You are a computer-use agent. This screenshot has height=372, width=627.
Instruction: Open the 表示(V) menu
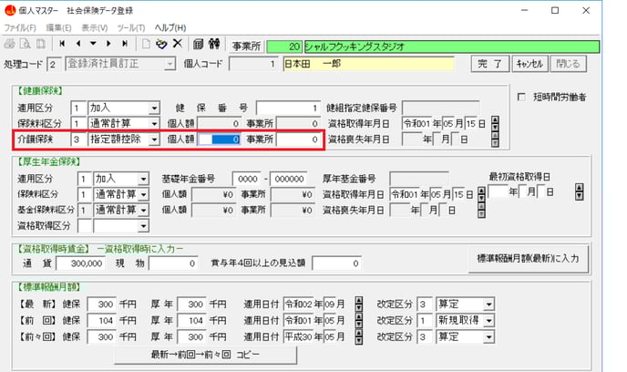coord(95,27)
